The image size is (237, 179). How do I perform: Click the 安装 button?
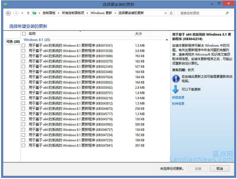(198, 169)
